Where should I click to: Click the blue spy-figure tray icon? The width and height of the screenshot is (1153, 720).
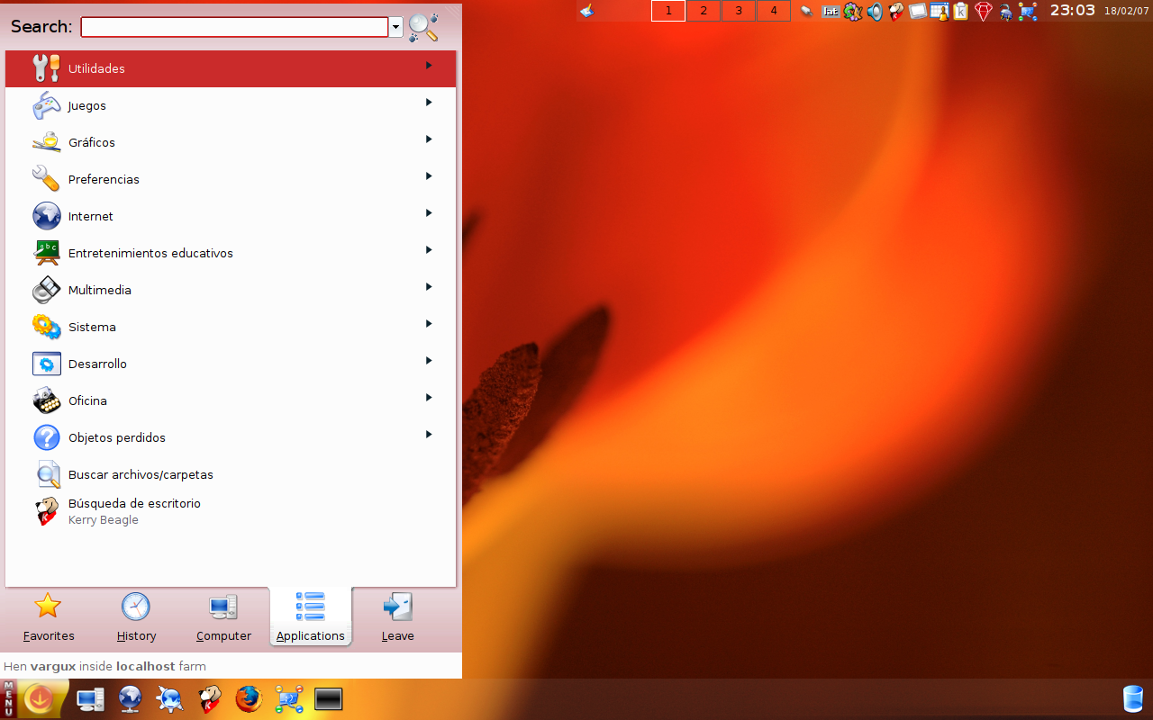(x=1005, y=12)
